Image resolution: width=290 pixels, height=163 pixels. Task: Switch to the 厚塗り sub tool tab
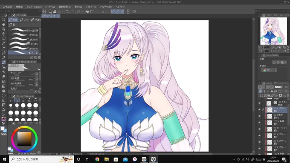tap(35, 20)
